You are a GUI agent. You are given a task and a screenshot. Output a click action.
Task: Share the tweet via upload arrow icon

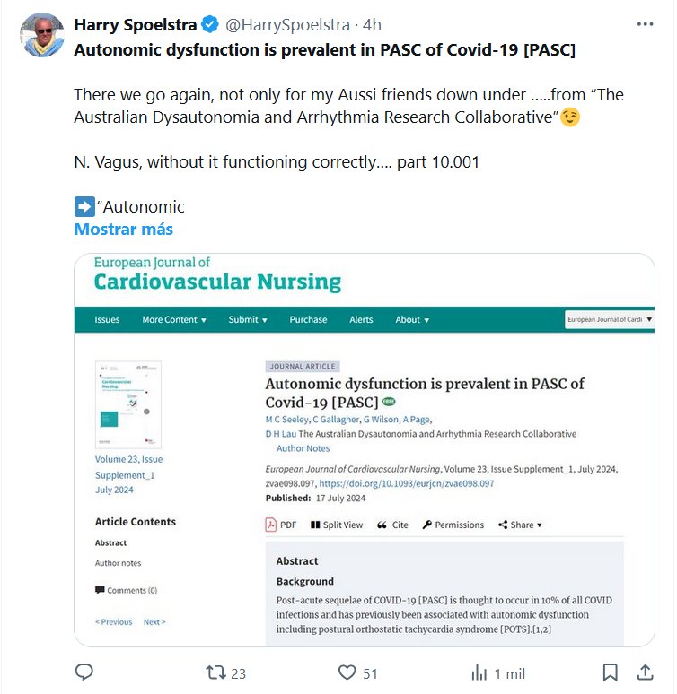645,672
